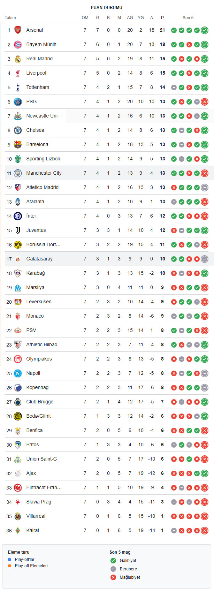Image resolution: width=214 pixels, height=592 pixels.
Task: Click Galatasaray's last draw result icon
Action: pos(205,259)
